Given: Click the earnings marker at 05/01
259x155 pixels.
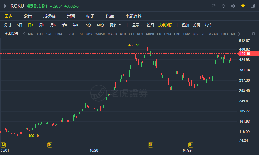Looking at the screenshot, I should pos(3,145).
